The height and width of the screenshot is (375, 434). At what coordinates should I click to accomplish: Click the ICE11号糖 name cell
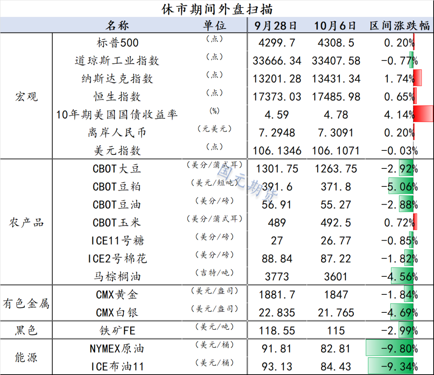(x=118, y=240)
